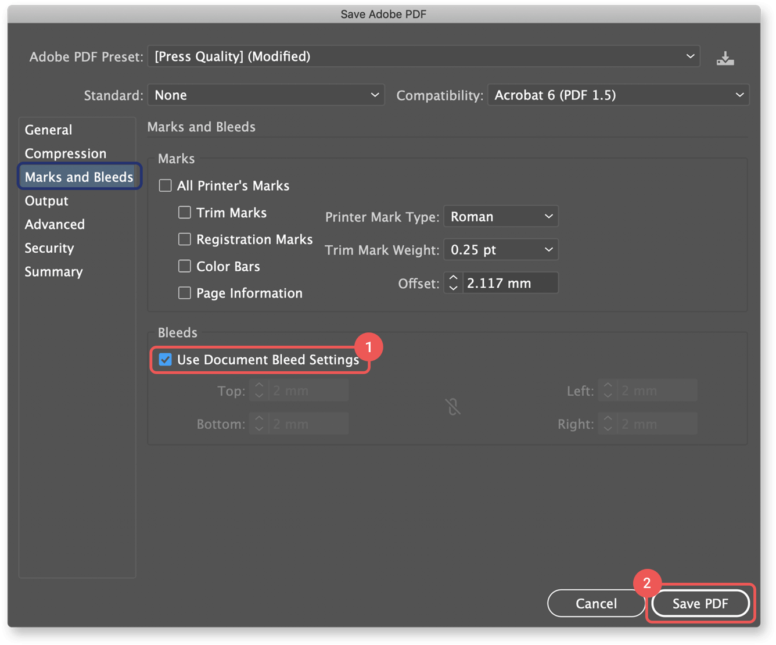This screenshot has height=645, width=776.
Task: Toggle the Trim Marks checkbox
Action: [185, 213]
